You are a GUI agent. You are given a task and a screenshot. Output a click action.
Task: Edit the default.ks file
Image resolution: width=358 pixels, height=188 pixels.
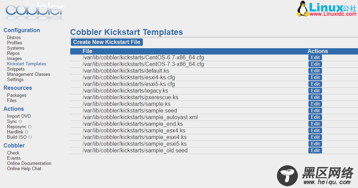pos(315,71)
